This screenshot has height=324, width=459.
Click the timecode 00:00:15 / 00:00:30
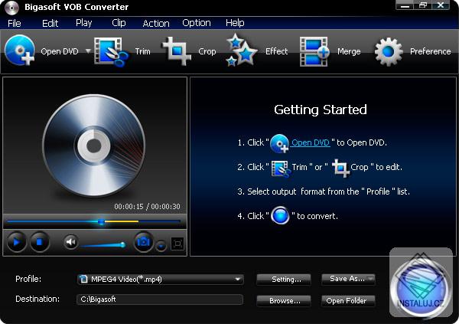pyautogui.click(x=147, y=206)
